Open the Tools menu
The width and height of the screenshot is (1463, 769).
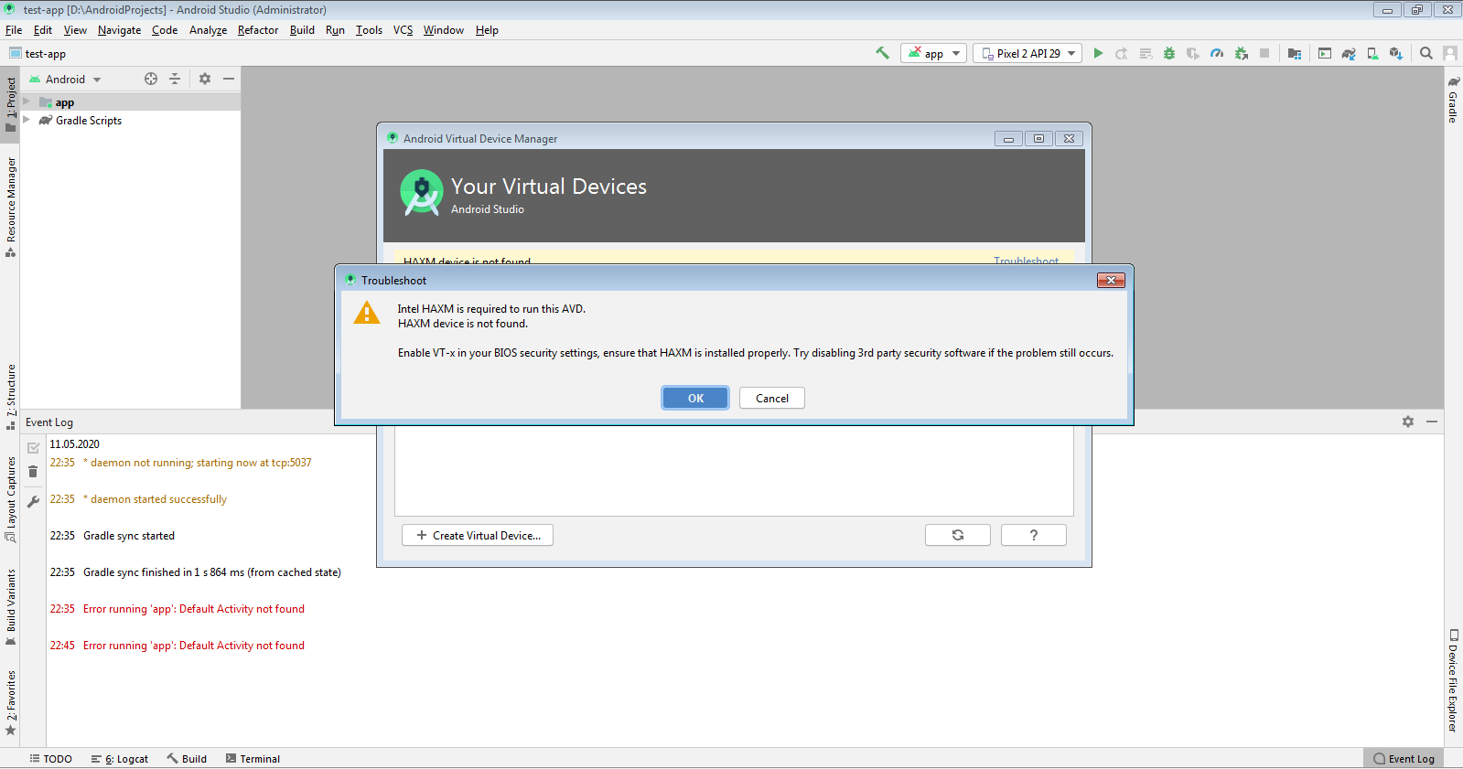[x=369, y=30]
